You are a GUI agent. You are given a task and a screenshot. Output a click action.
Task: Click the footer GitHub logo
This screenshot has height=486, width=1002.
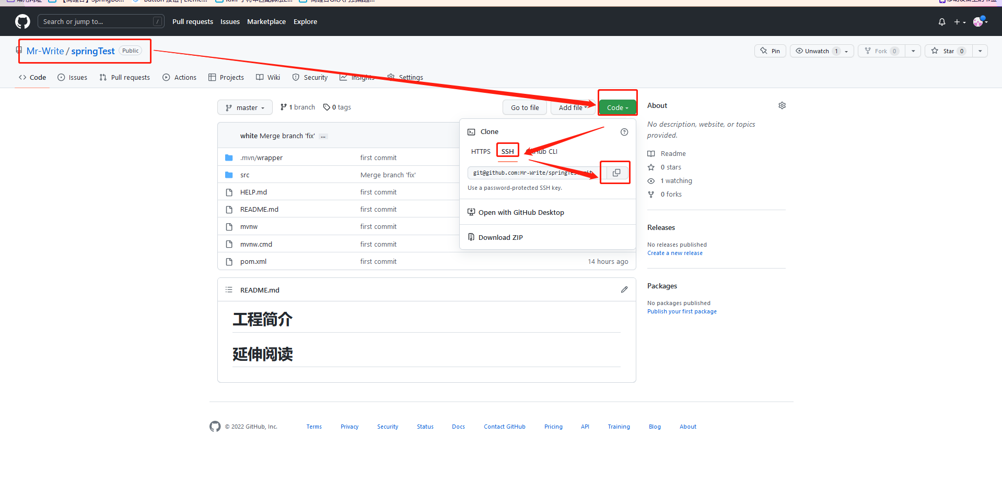215,427
